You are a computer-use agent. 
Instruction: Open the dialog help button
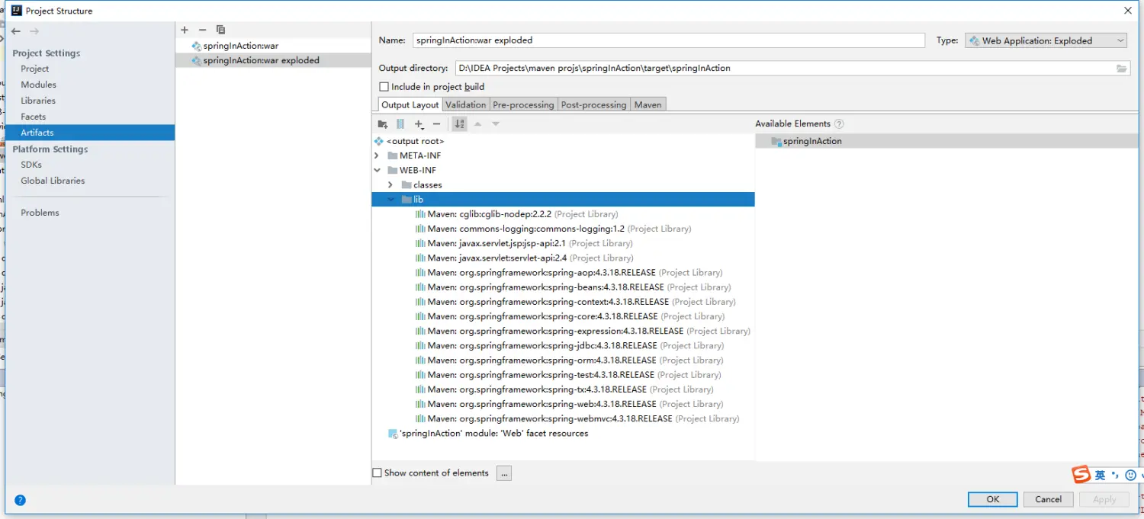(x=21, y=500)
